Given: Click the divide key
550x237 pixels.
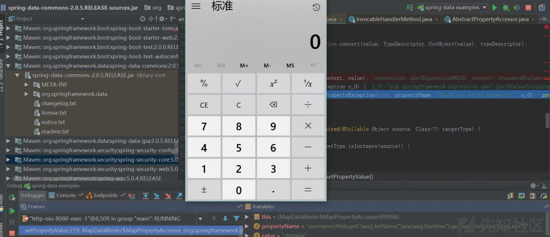Looking at the screenshot, I should [308, 105].
